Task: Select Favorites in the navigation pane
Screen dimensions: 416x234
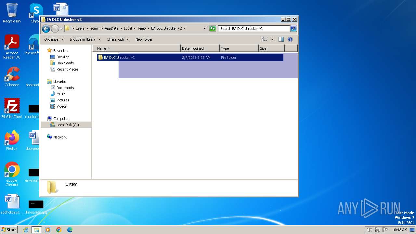Action: tap(58, 51)
